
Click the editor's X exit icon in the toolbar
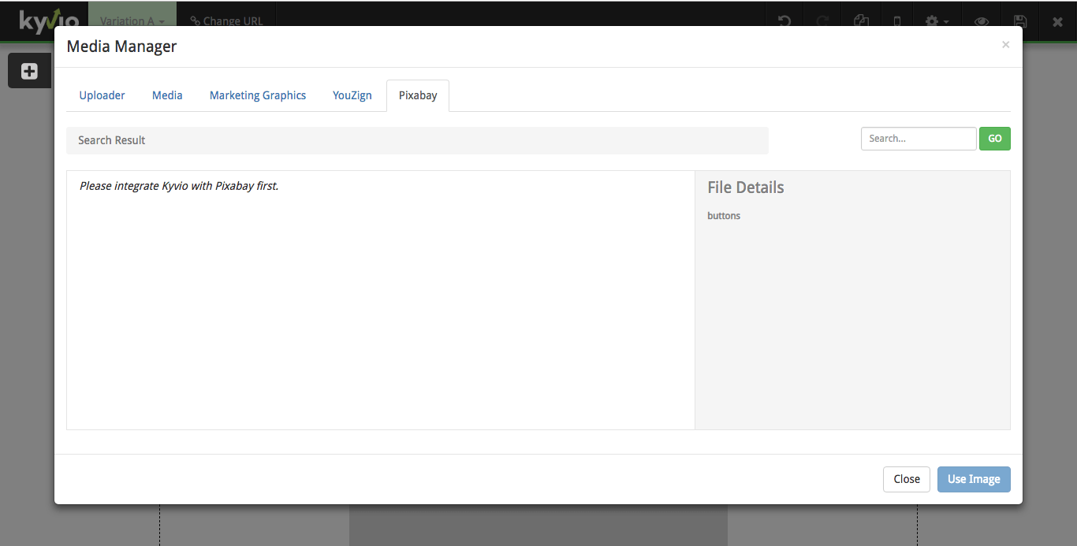tap(1058, 21)
